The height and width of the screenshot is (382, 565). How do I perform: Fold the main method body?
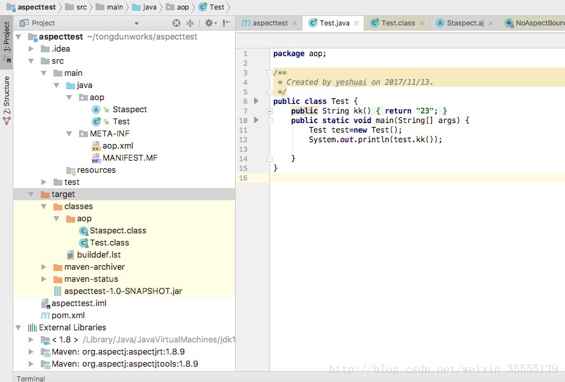269,121
